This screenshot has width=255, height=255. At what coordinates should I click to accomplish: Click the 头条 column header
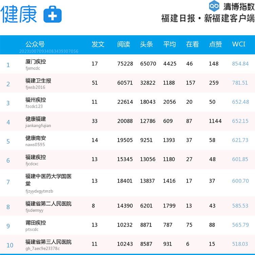pyautogui.click(x=146, y=44)
